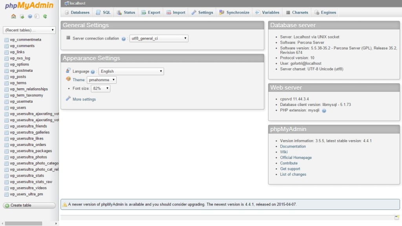402x226 pixels.
Task: Click the Get support link
Action: tap(290, 169)
